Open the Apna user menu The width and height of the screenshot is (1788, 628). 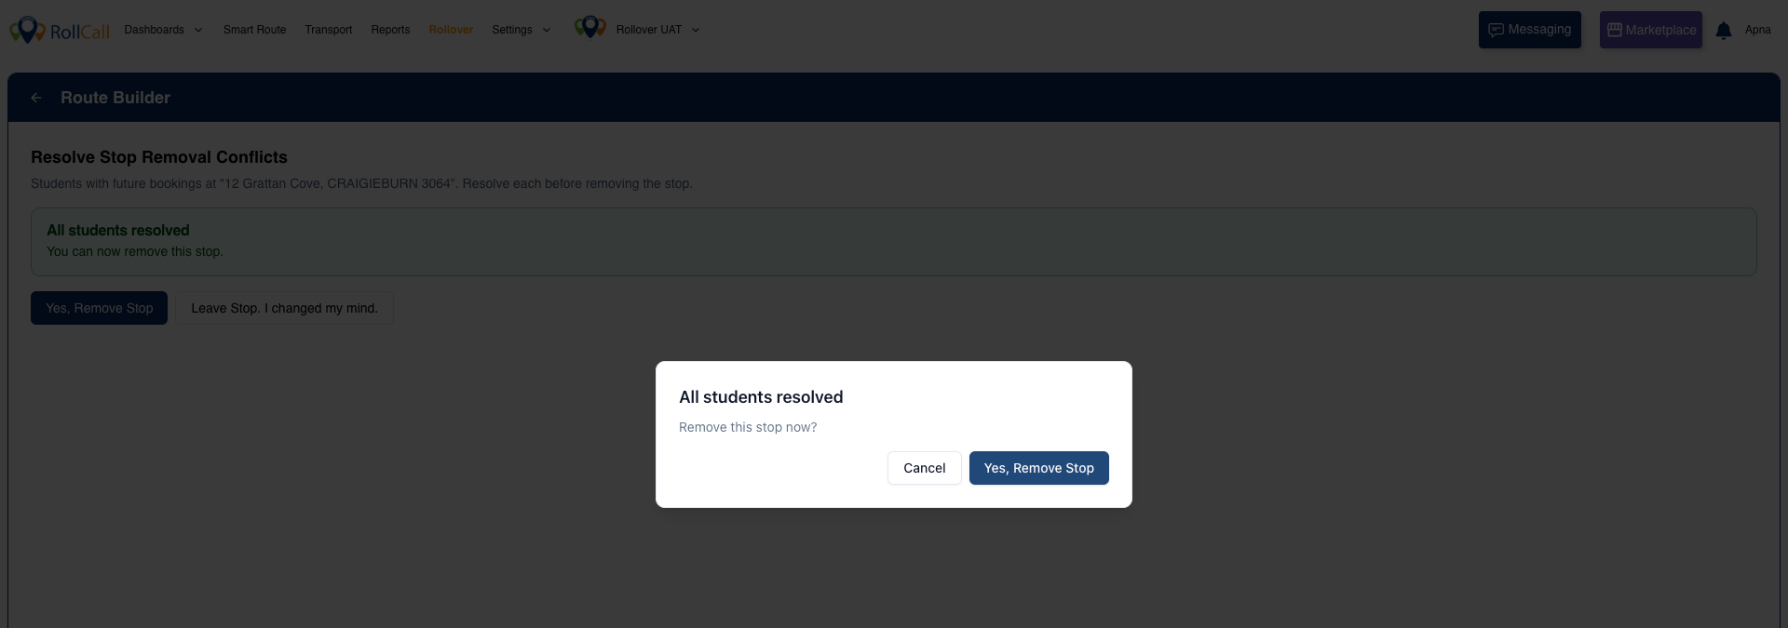tap(1757, 30)
